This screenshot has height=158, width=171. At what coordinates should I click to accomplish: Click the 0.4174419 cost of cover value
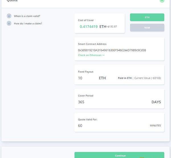pos(89,27)
